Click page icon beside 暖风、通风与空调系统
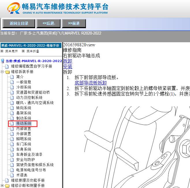This screenshot has width=190, height=188. click(12, 103)
